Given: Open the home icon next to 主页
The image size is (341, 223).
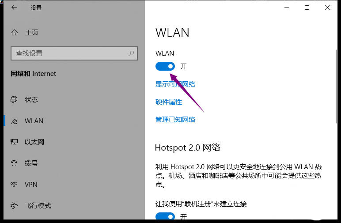Looking at the screenshot, I should [x=15, y=33].
